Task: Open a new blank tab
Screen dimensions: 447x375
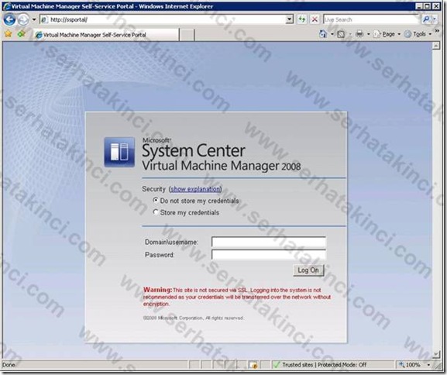Action: [187, 35]
